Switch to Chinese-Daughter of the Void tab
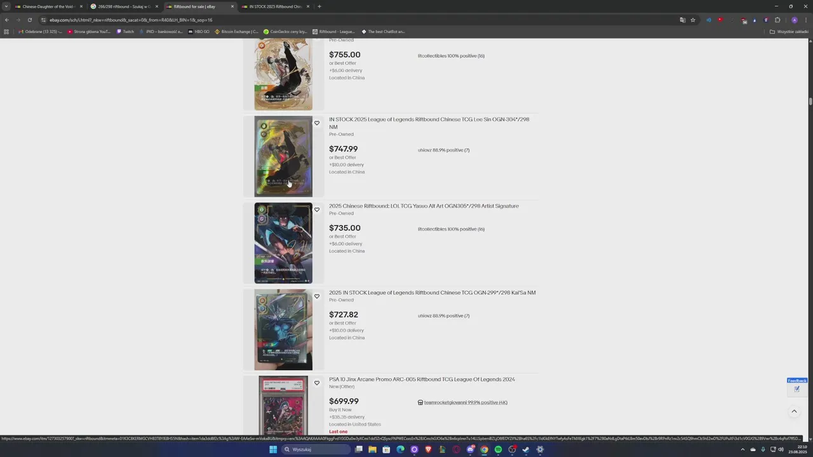This screenshot has width=813, height=457. coord(48,6)
